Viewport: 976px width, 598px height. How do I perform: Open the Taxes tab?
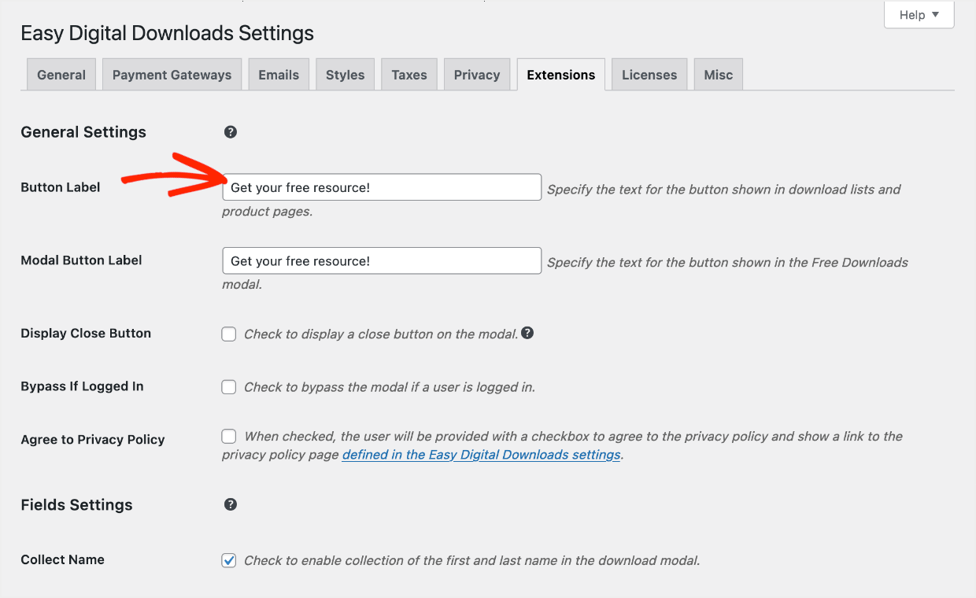(409, 75)
